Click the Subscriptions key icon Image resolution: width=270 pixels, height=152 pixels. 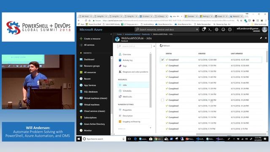(81, 117)
